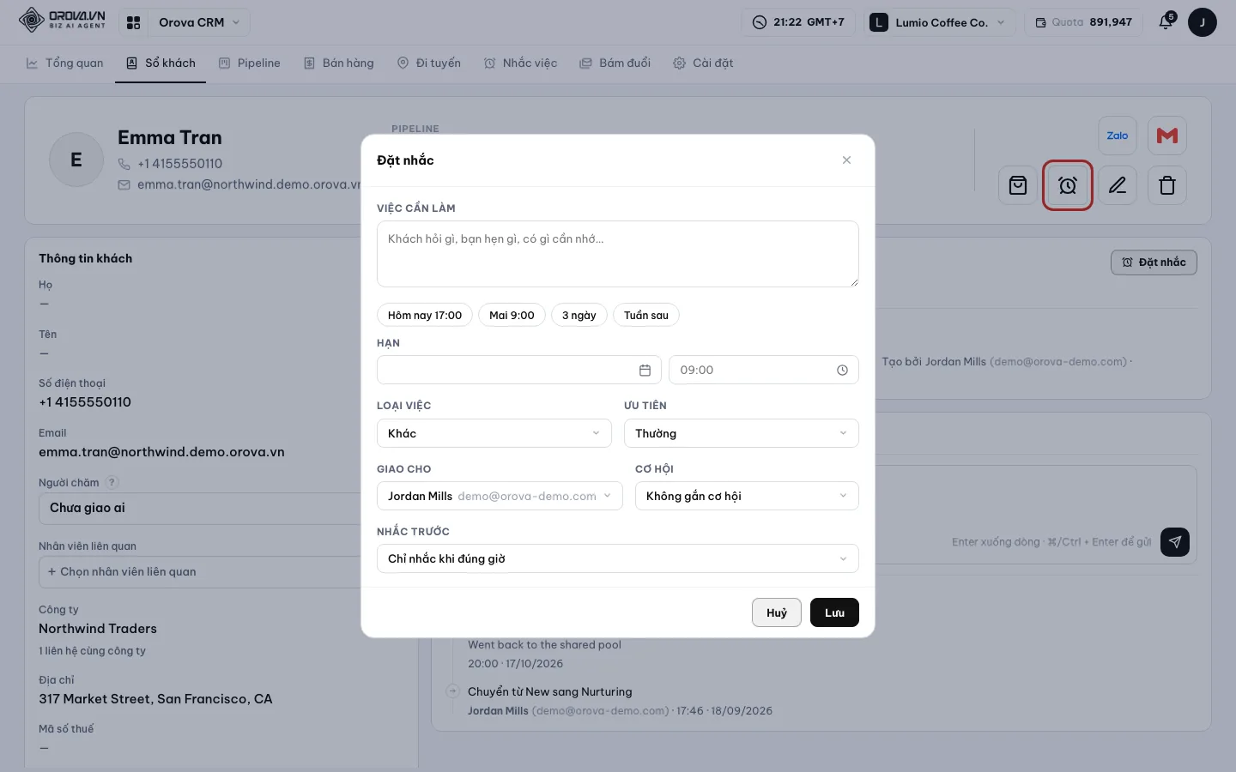Screen dimensions: 1236x772
Task: Click the send message arrow icon
Action: (1175, 542)
